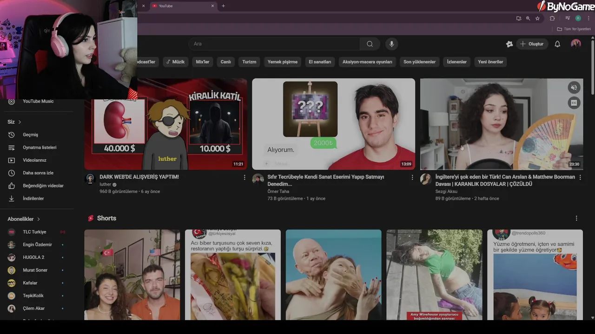Open the Short about Acı biber turşusu
Image resolution: width=595 pixels, height=334 pixels.
click(x=233, y=275)
